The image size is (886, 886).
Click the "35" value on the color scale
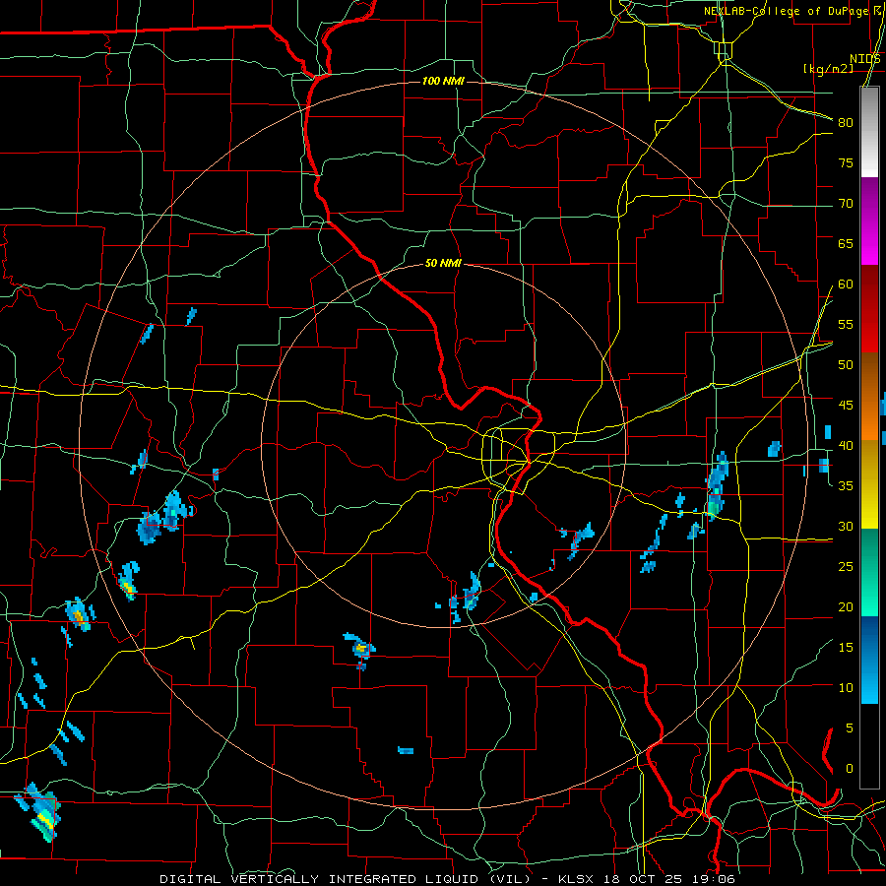pyautogui.click(x=846, y=486)
